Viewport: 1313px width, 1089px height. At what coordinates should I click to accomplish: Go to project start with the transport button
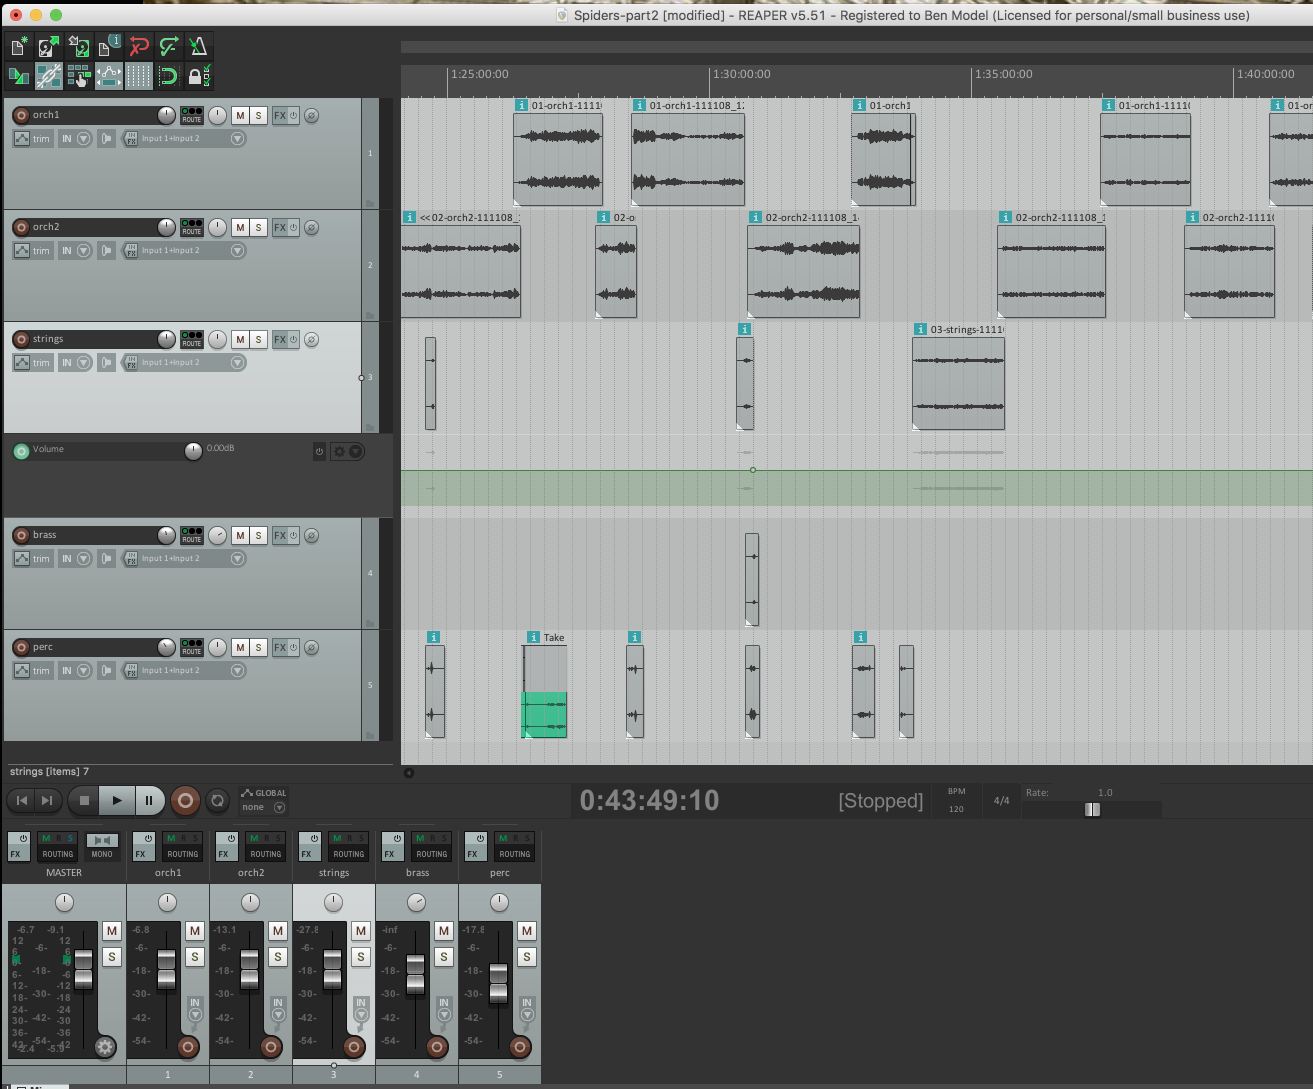coord(21,801)
